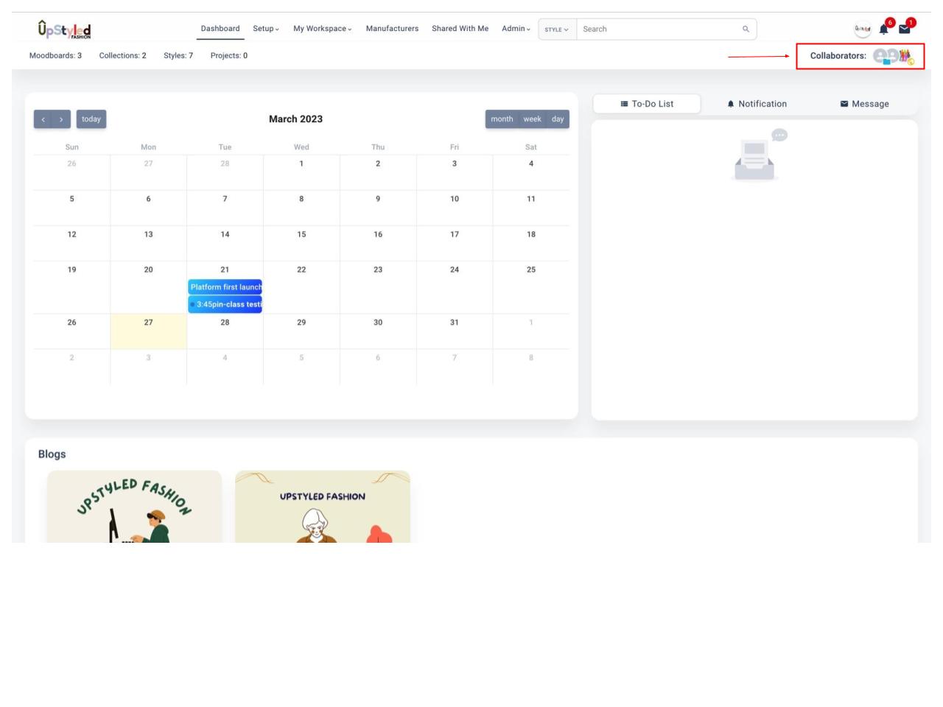Open the Moodboards: 3 link
This screenshot has width=943, height=707.
55,56
